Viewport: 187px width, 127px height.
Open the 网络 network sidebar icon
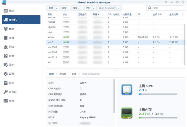click(x=6, y=47)
